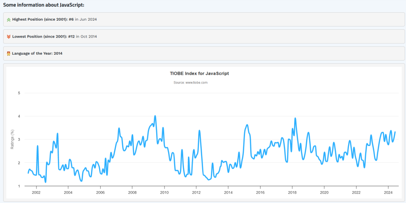Image resolution: width=406 pixels, height=203 pixels.
Task: Click the 'in Oct 2014' date text
Action: coord(86,36)
